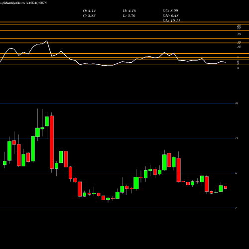Click the low price 'L: 3.76'
The image size is (249, 249).
point(129,16)
